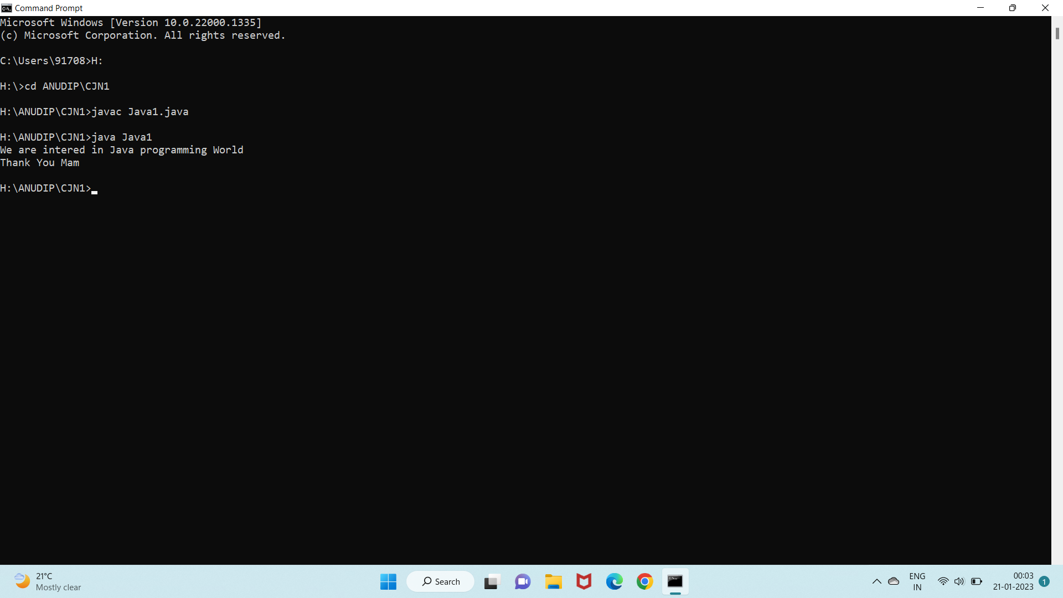Click the Command Prompt title text

coord(49,8)
